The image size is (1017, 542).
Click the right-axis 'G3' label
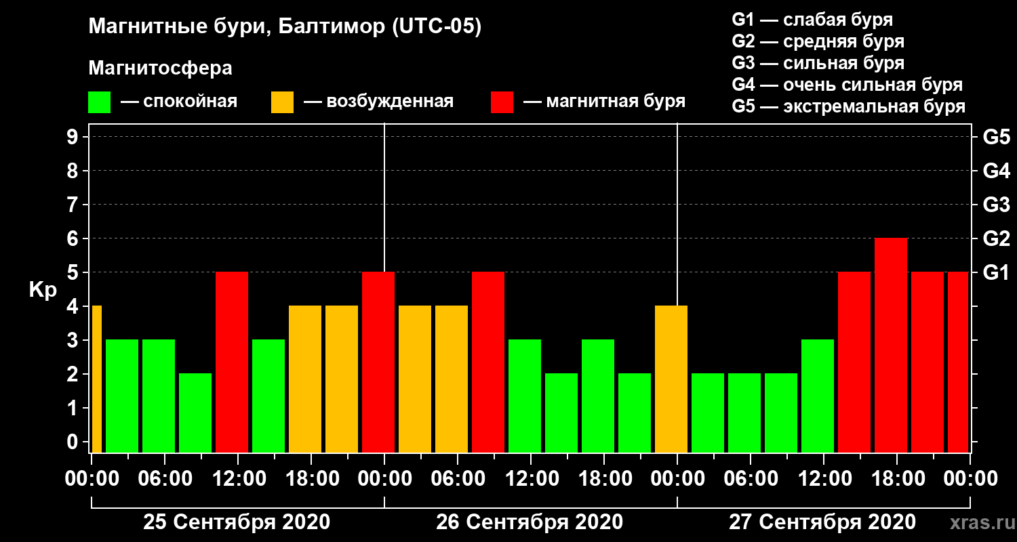pos(996,205)
